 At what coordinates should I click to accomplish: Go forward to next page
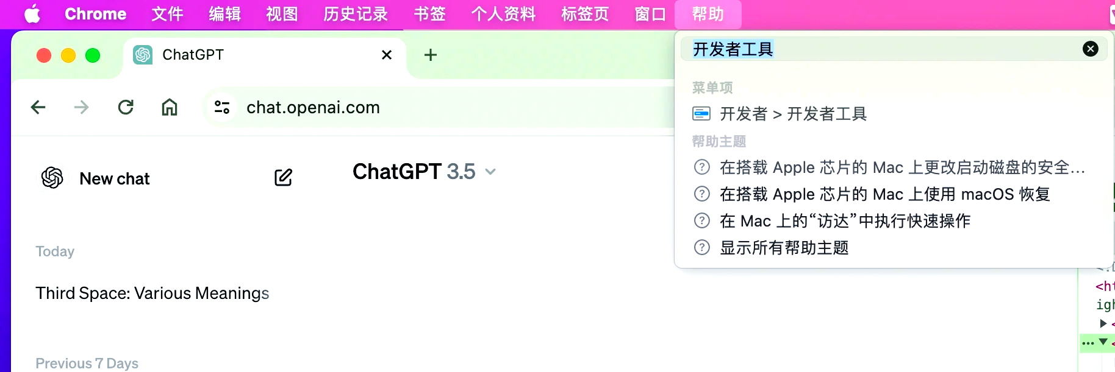click(x=81, y=108)
